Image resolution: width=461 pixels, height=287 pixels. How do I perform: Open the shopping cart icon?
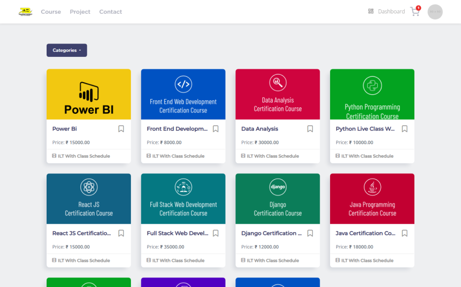[x=415, y=11]
